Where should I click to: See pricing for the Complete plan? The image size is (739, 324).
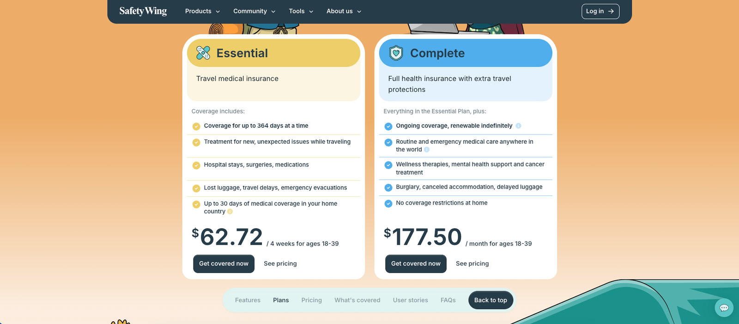tap(472, 264)
